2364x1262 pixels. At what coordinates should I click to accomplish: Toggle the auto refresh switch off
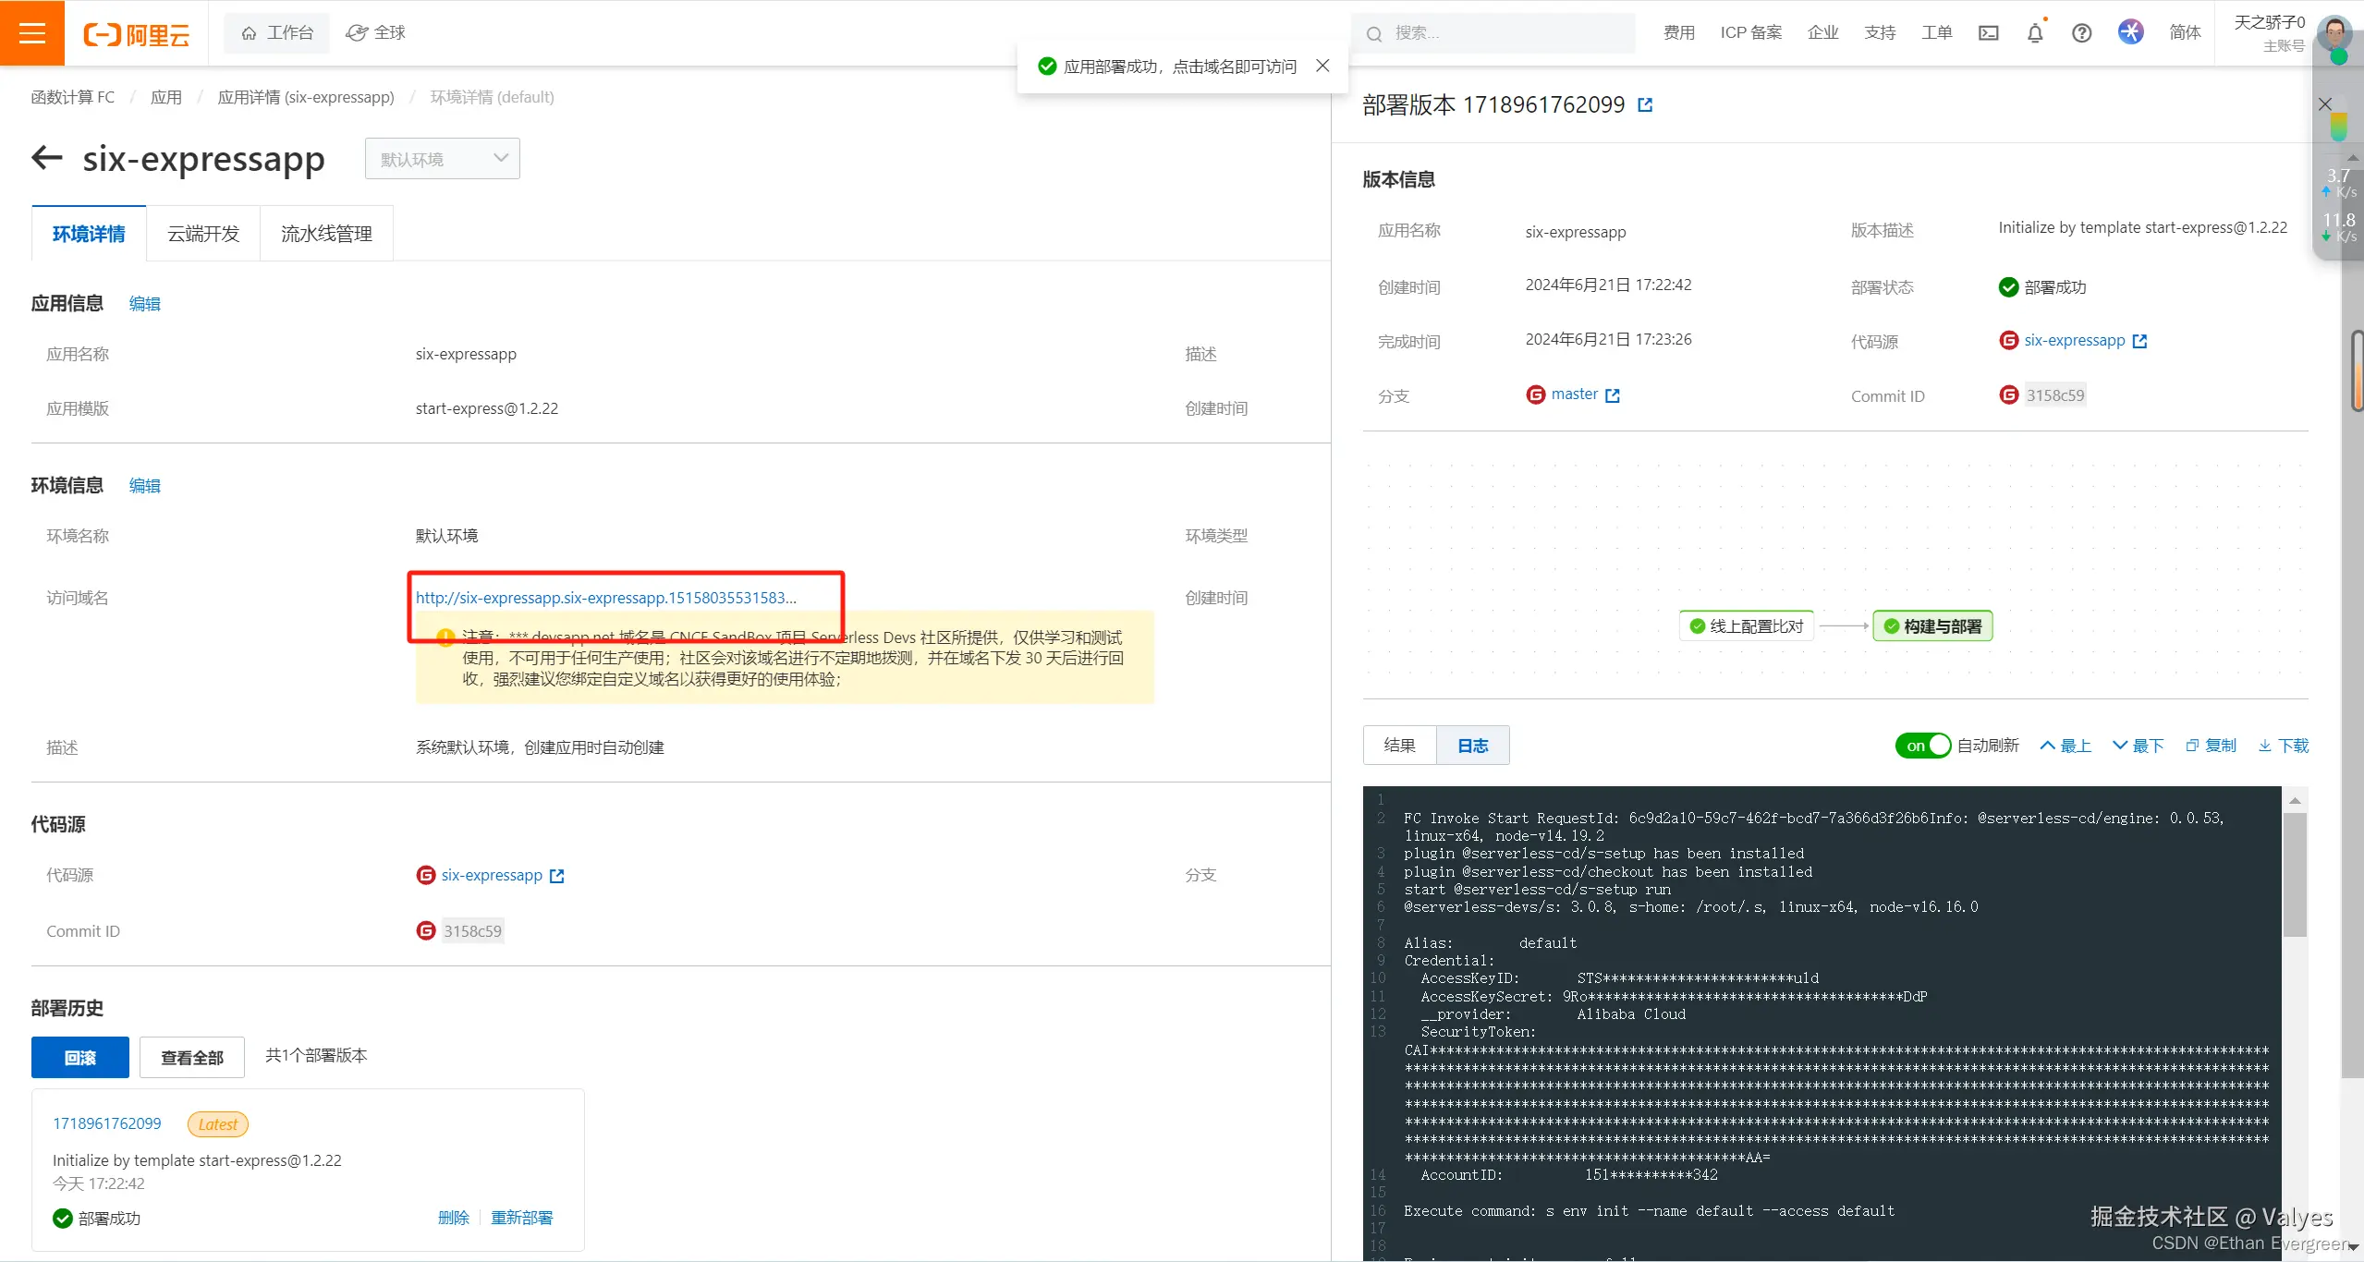(x=1922, y=746)
